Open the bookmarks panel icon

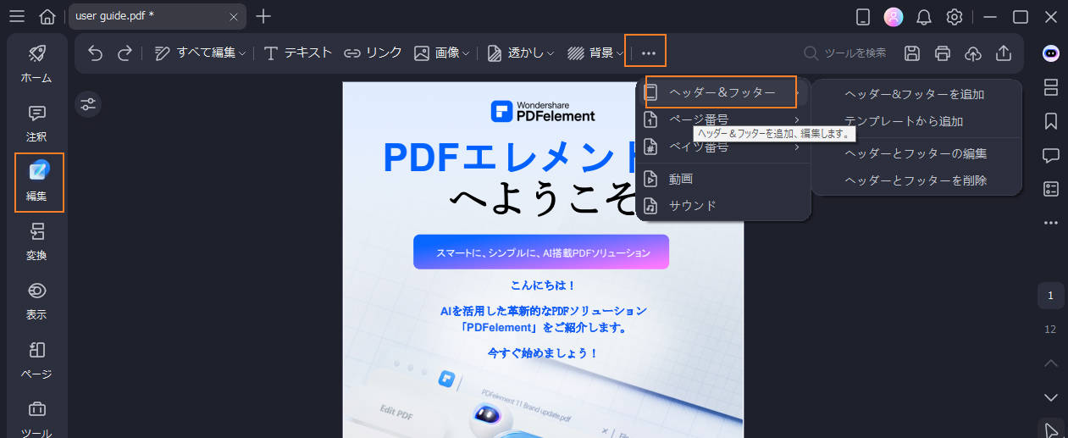[1051, 121]
